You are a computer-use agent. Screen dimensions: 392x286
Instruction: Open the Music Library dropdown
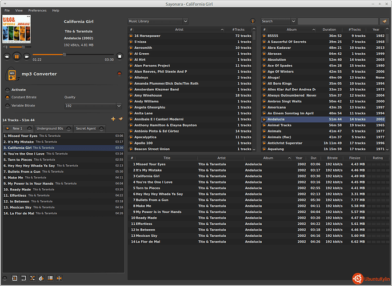(x=158, y=21)
